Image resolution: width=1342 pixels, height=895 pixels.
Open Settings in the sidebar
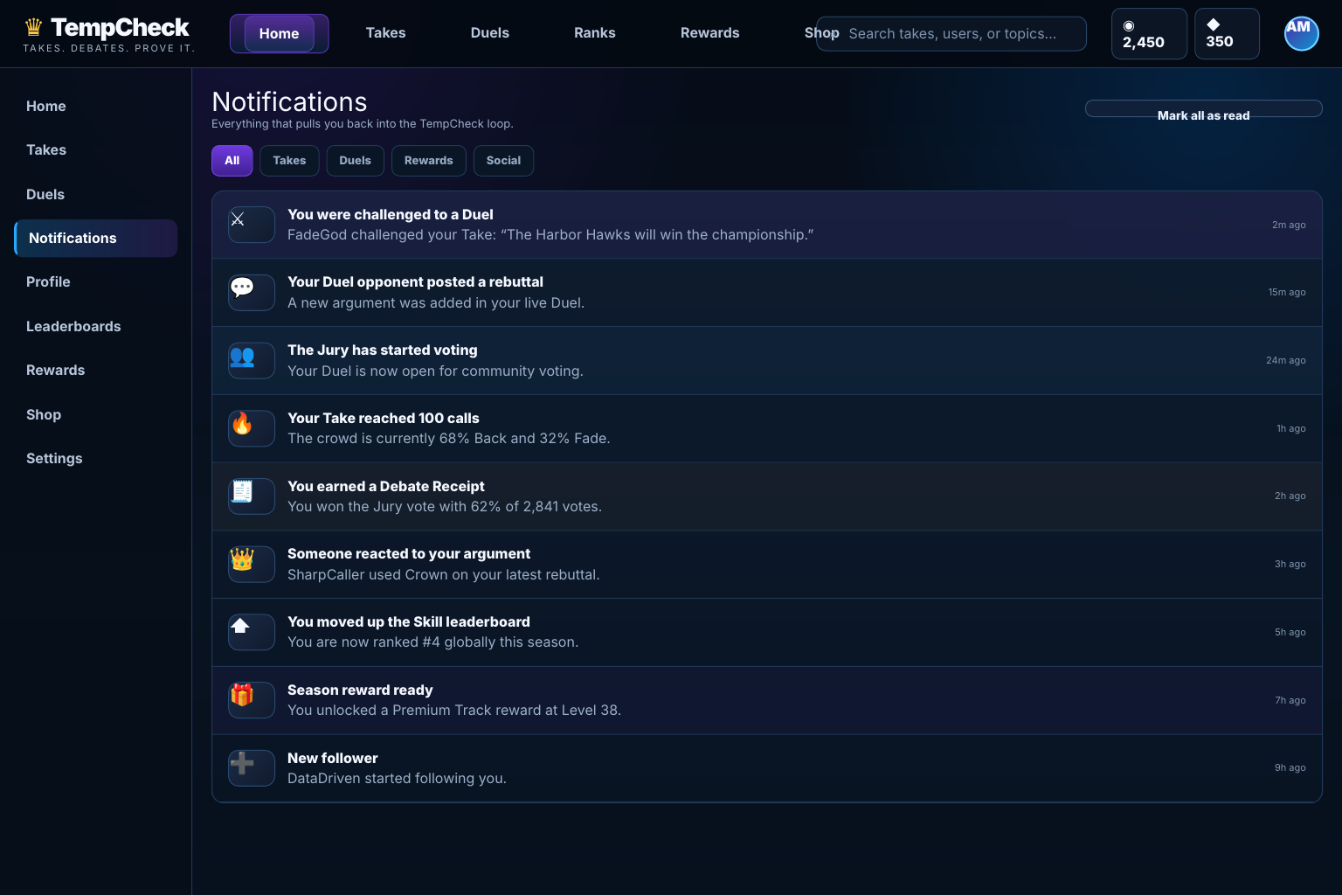95,459
